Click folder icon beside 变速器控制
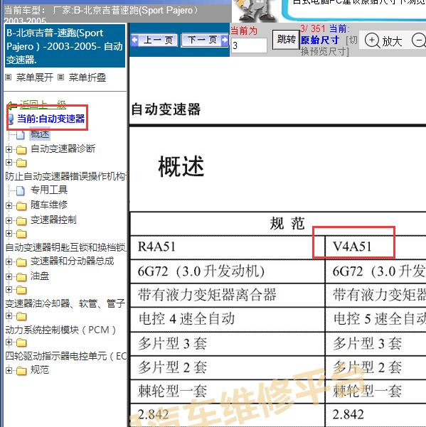Screen dimensions: 426x427 21,221
